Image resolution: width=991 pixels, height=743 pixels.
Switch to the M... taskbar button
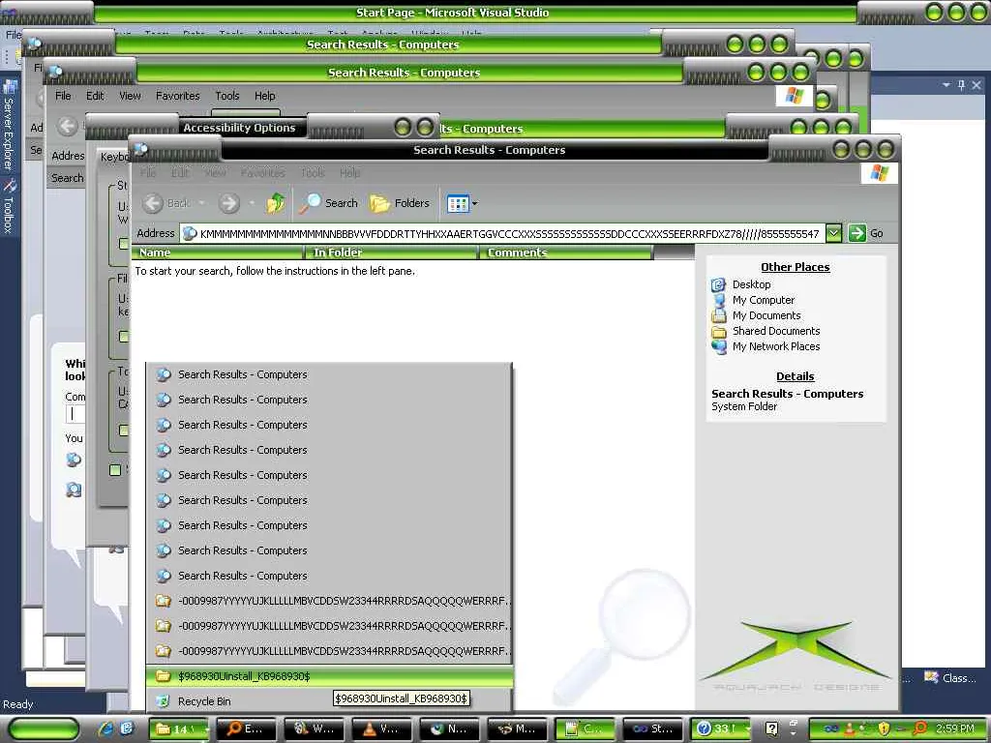517,729
